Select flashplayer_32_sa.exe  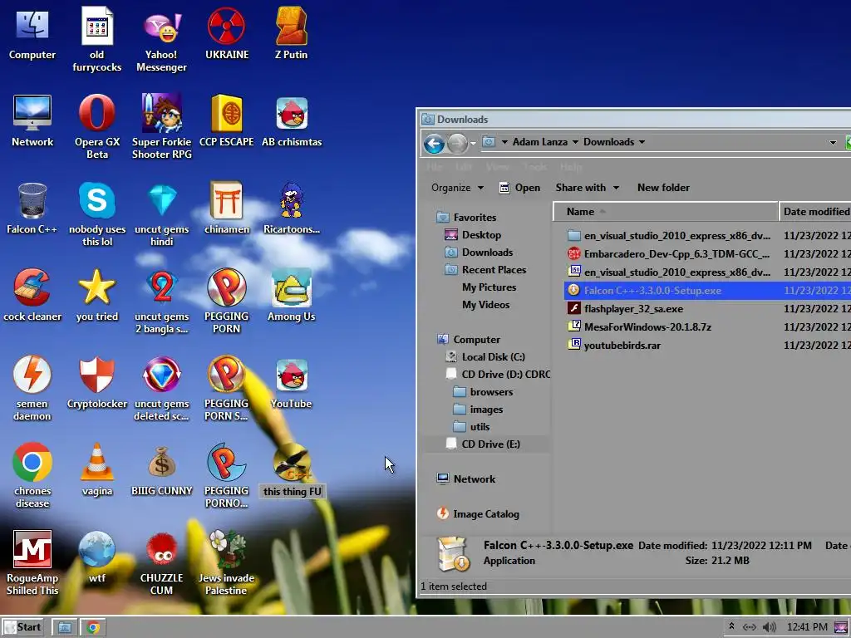708,309
